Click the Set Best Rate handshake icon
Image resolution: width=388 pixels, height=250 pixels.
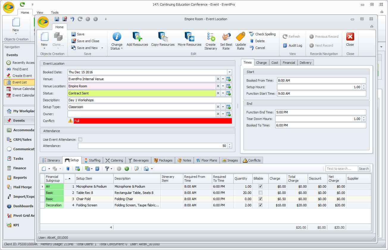(226, 37)
